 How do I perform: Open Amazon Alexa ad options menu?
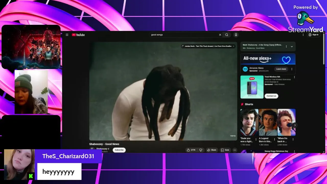292,69
